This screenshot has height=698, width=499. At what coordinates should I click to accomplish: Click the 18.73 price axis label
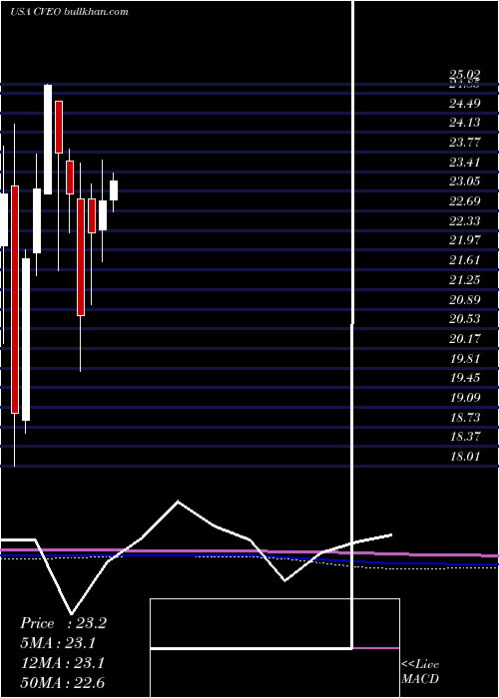click(x=465, y=418)
